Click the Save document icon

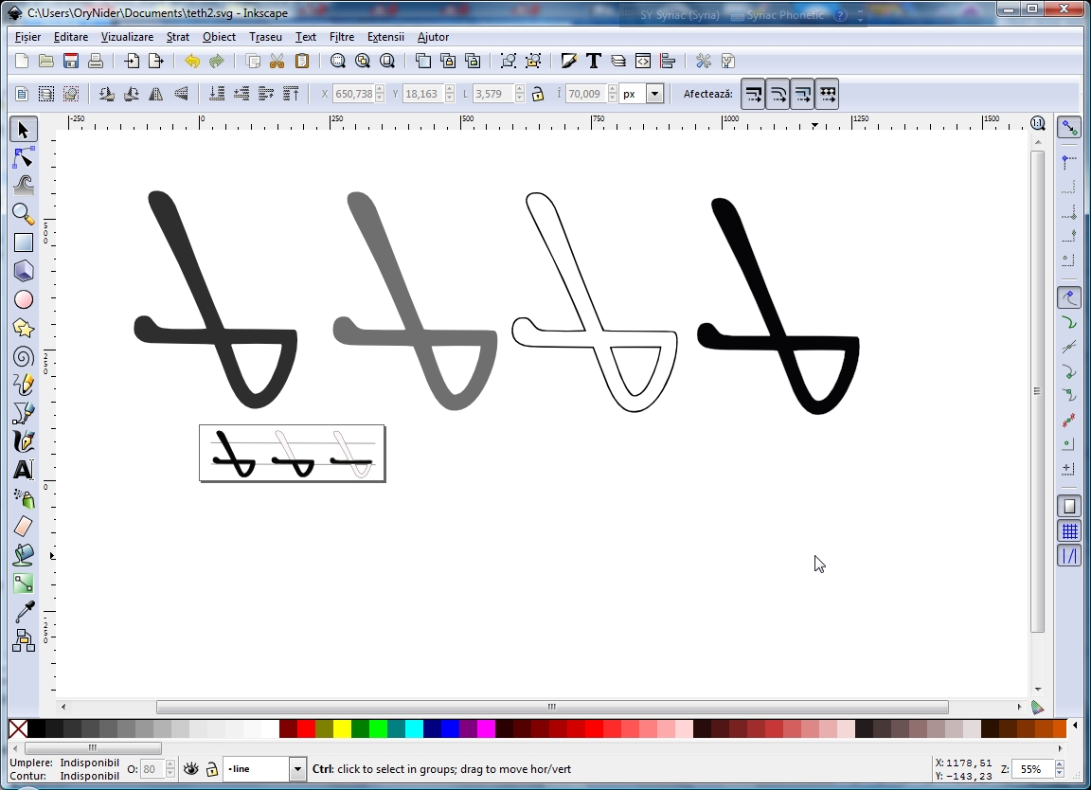(x=71, y=62)
